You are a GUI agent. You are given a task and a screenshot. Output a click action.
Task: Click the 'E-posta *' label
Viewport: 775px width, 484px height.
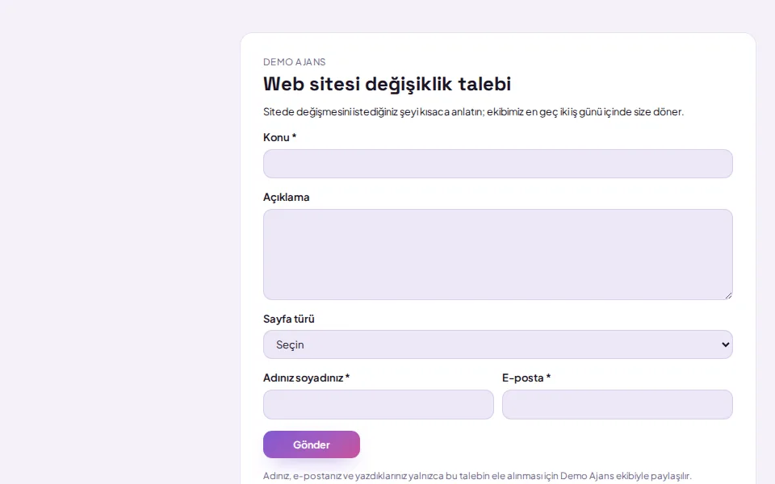526,378
